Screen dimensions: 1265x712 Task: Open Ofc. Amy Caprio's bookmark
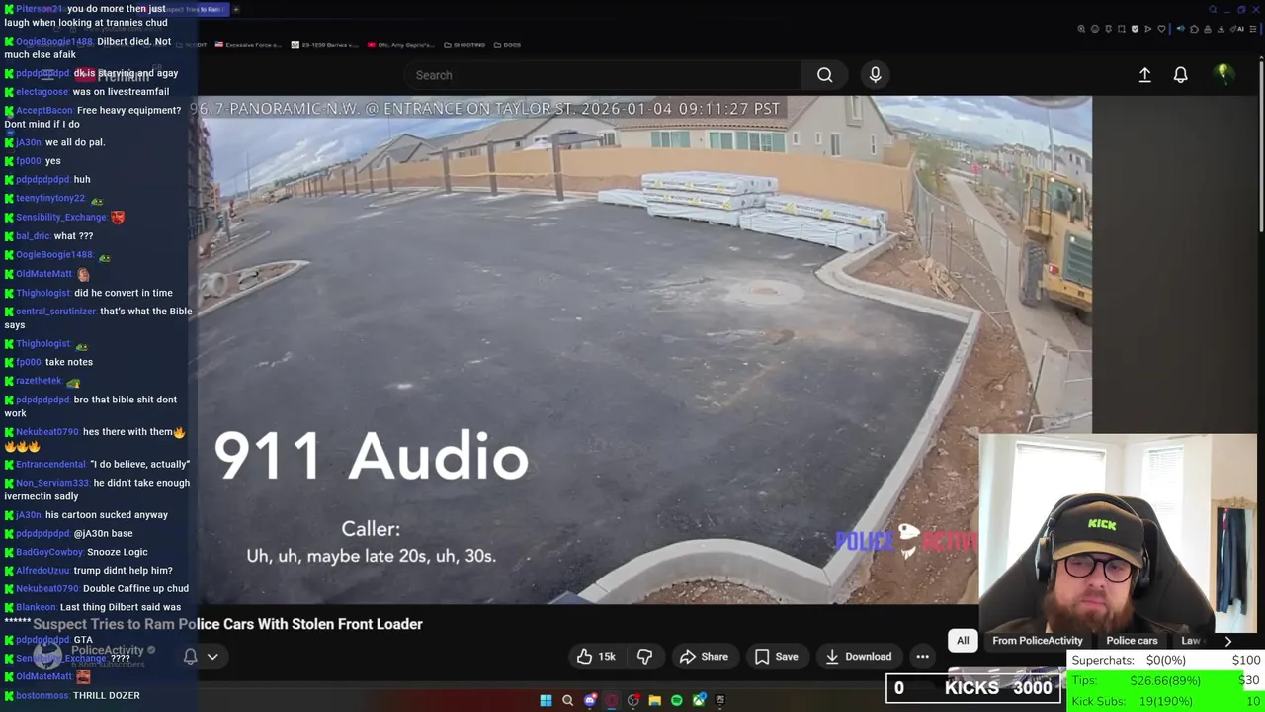tap(399, 44)
